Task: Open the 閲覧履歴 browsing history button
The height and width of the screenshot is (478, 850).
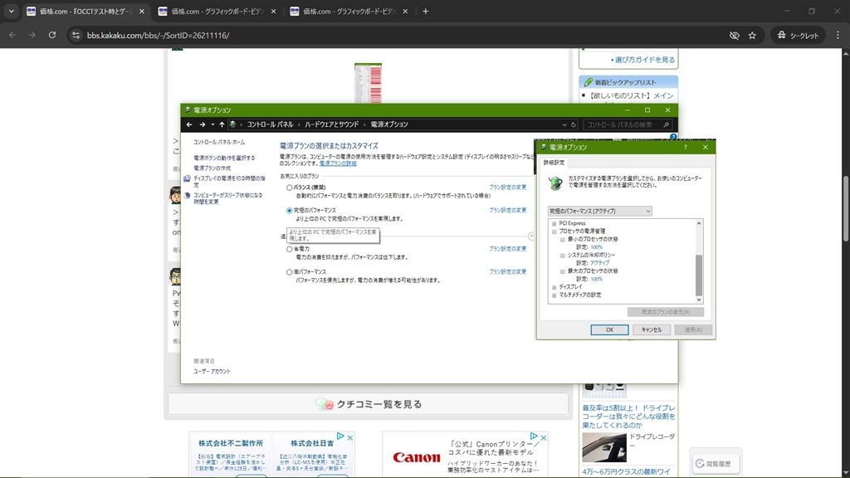Action: coord(716,463)
